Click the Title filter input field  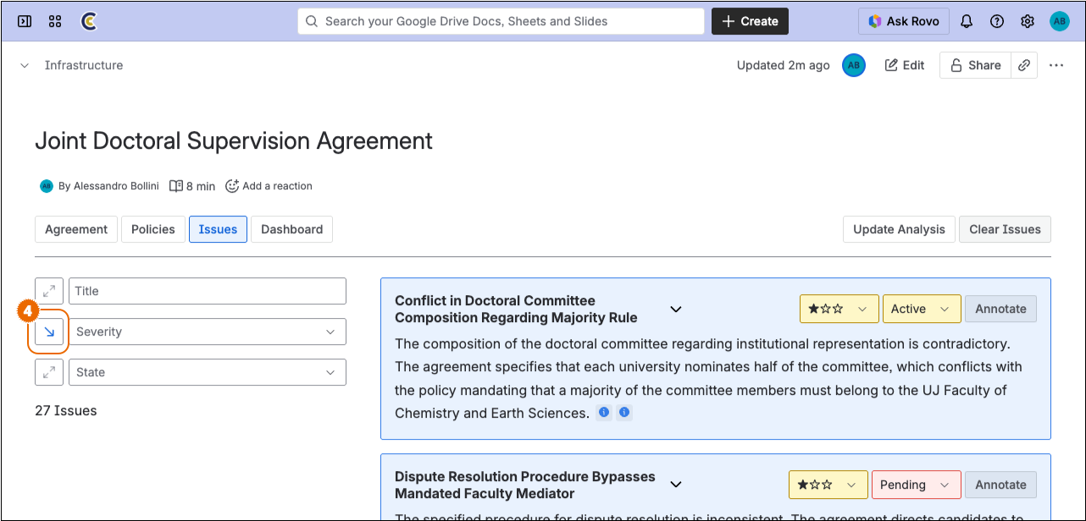208,291
